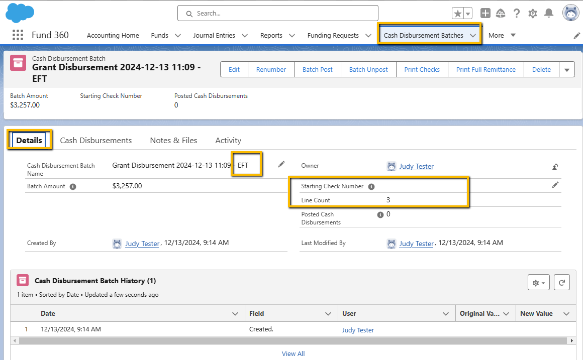Click the search magnifier icon

(189, 14)
